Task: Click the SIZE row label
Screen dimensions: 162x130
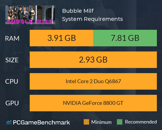Action: point(12,60)
